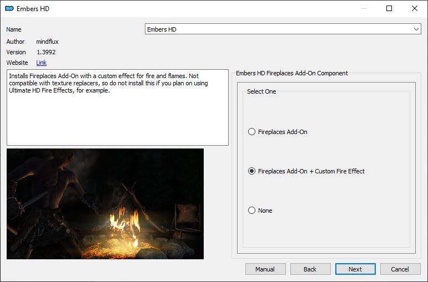The image size is (428, 282).
Task: Maximize the Embers HD window
Action: pyautogui.click(x=389, y=8)
